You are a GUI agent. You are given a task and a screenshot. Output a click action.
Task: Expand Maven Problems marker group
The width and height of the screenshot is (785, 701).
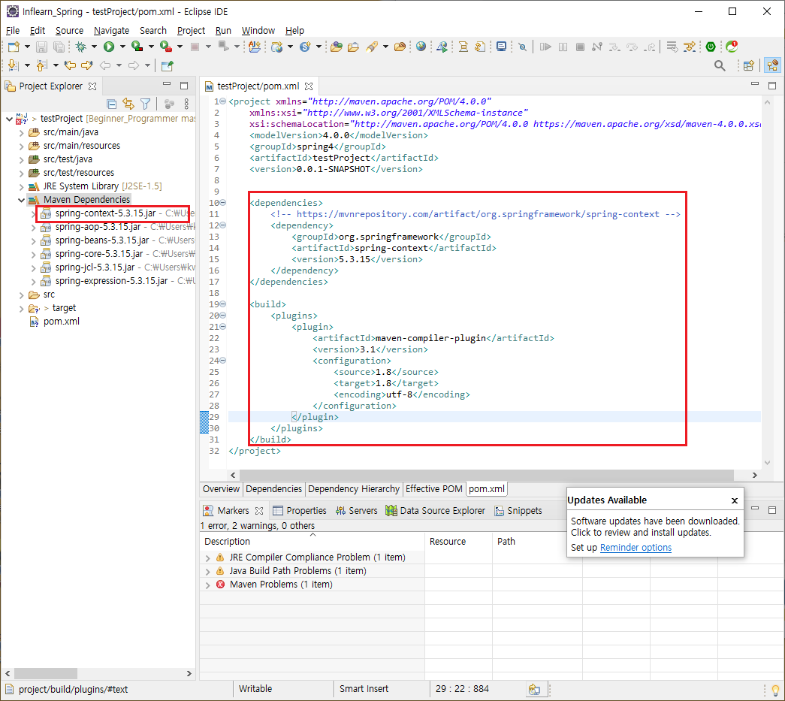point(208,585)
